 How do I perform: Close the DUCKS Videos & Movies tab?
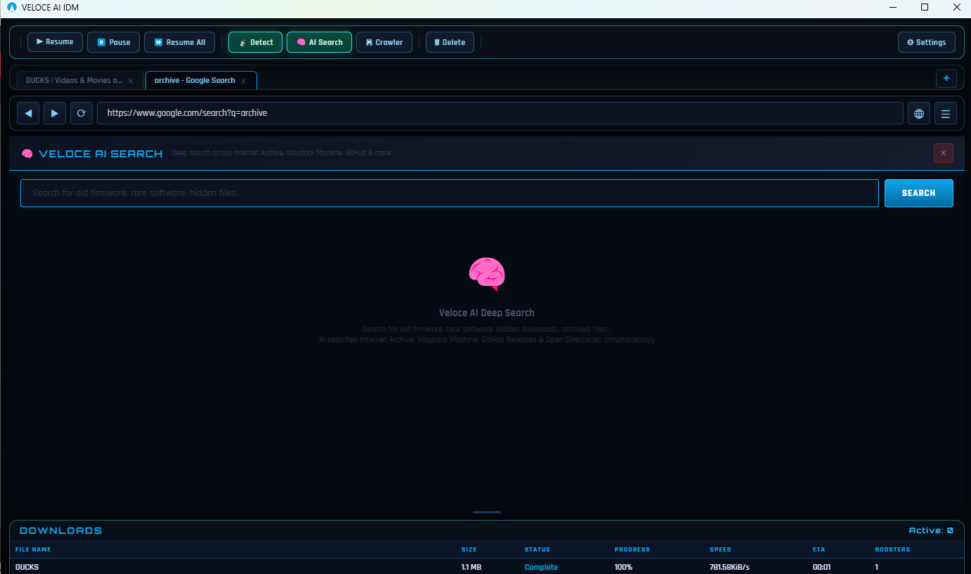click(131, 81)
